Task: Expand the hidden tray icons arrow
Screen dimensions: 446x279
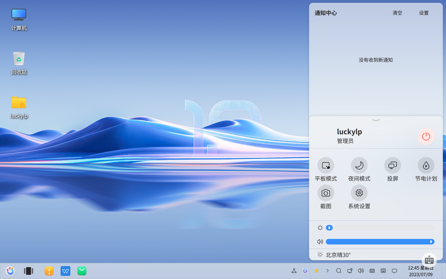Action: click(328, 271)
